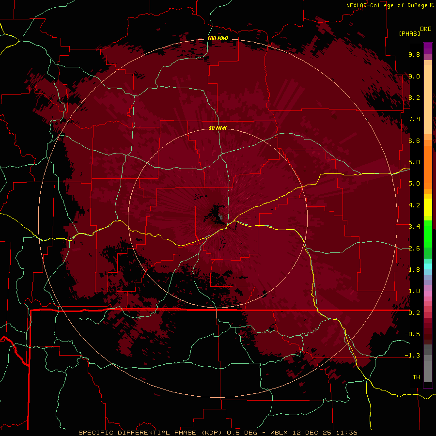Select the 5.0 scale label
This screenshot has width=436, height=436.
click(414, 184)
